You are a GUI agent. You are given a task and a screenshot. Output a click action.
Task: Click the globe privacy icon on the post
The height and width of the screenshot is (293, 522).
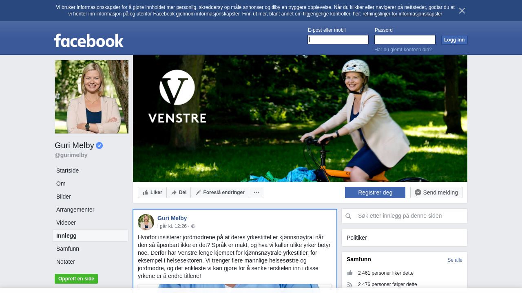(x=193, y=226)
